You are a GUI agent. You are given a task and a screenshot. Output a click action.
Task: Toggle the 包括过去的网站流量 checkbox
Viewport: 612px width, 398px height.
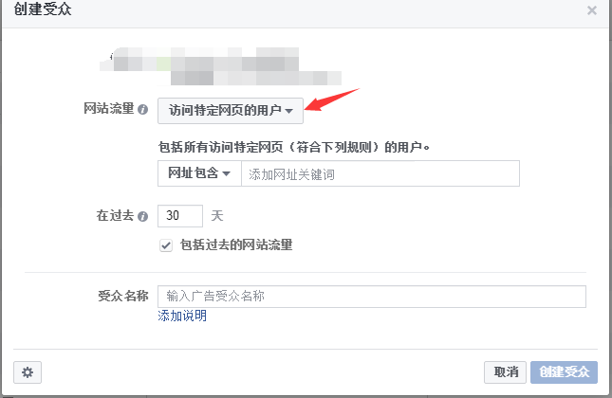(166, 245)
